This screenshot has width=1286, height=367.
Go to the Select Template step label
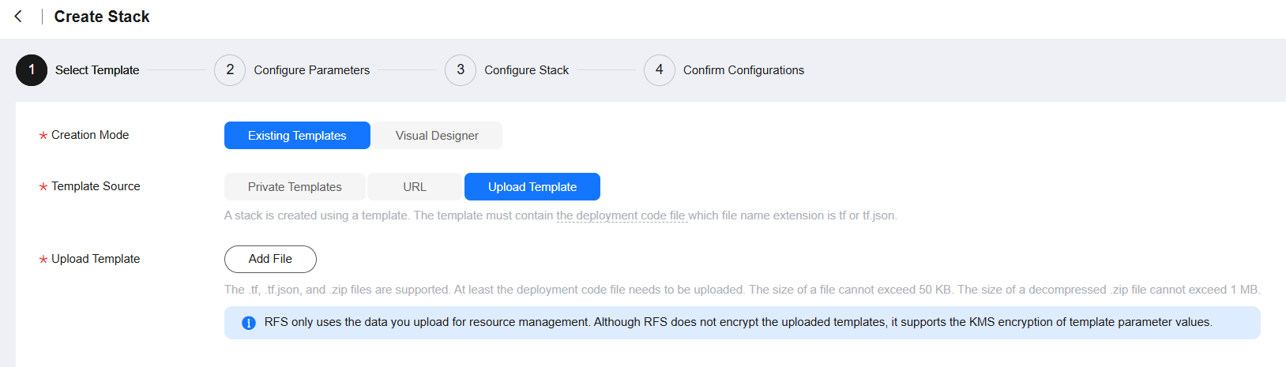[97, 70]
